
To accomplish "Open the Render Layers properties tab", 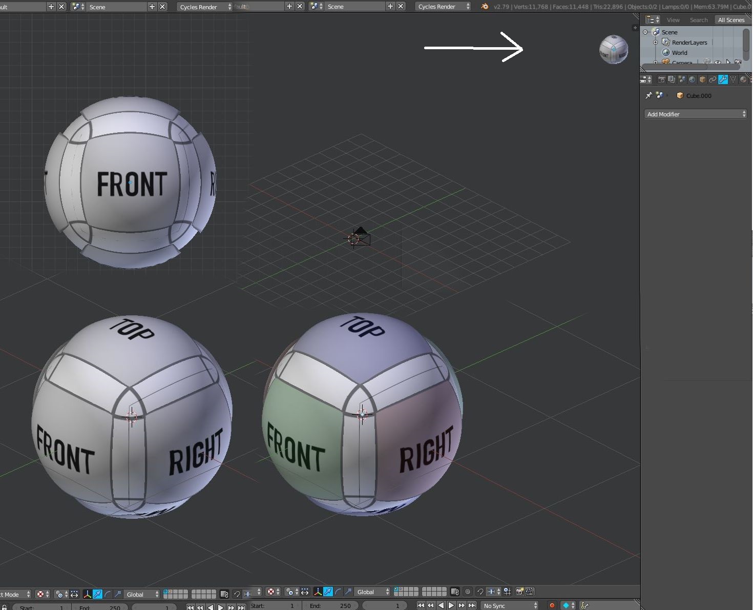I will [x=672, y=79].
